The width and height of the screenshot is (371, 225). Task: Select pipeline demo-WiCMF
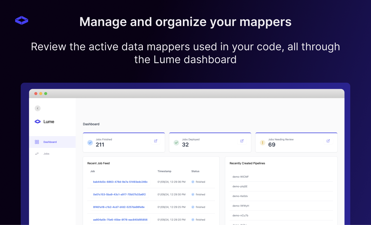241,177
